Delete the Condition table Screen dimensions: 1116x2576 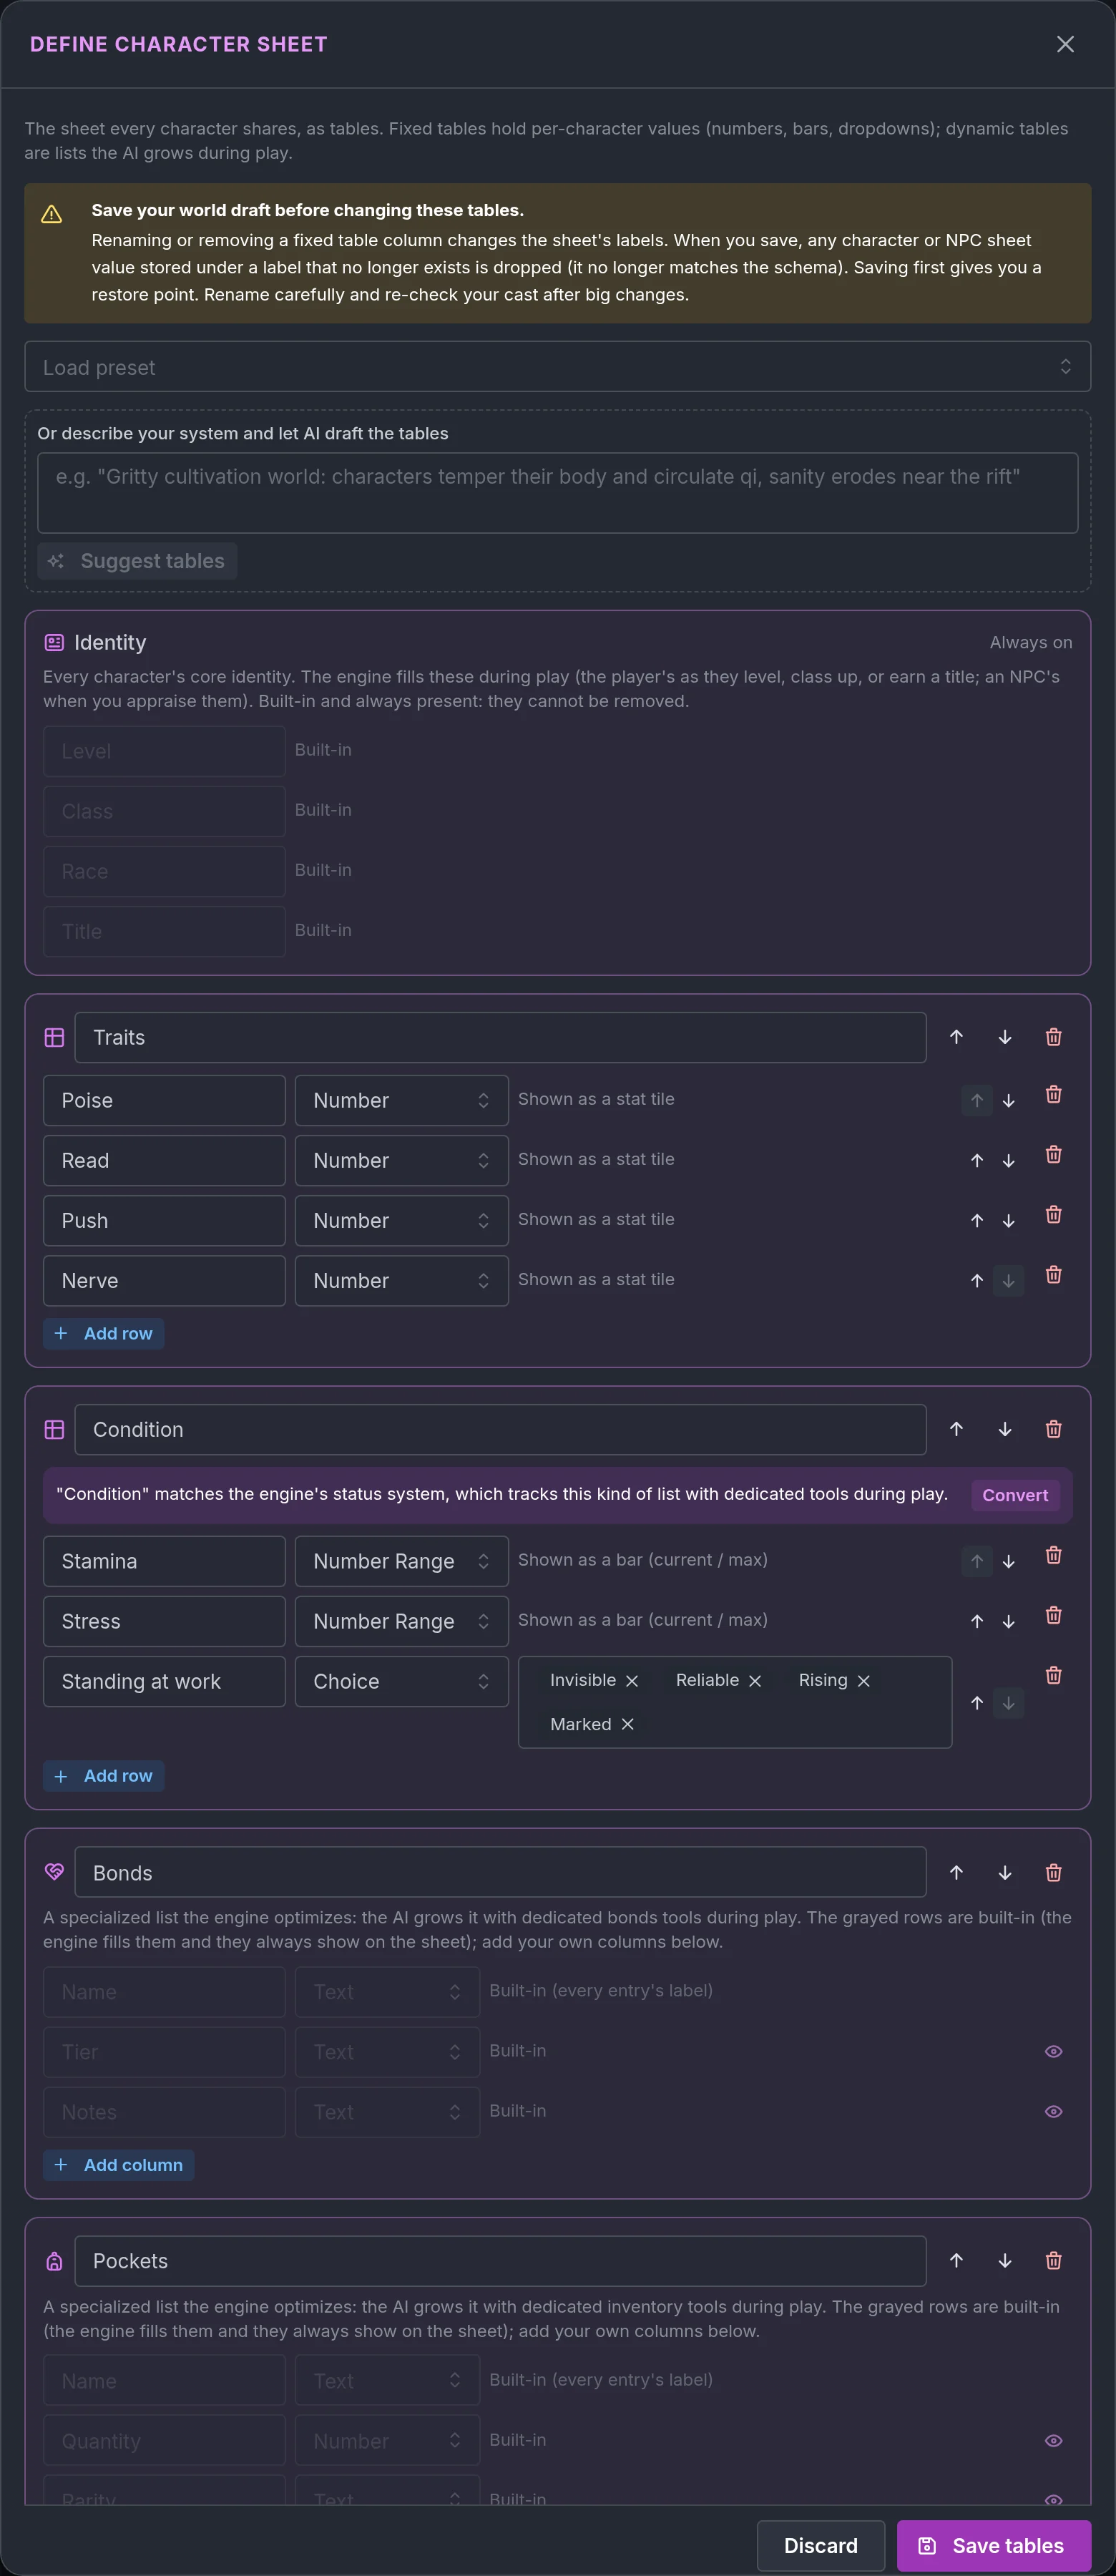(x=1053, y=1429)
